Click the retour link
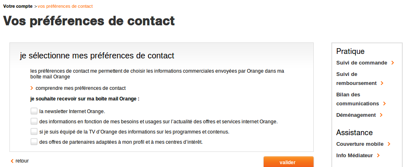The height and width of the screenshot is (167, 406). pos(22,161)
